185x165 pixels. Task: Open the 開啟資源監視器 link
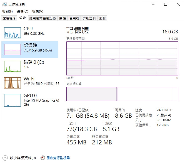pos(58,158)
